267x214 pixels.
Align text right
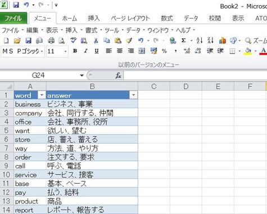(x=131, y=51)
